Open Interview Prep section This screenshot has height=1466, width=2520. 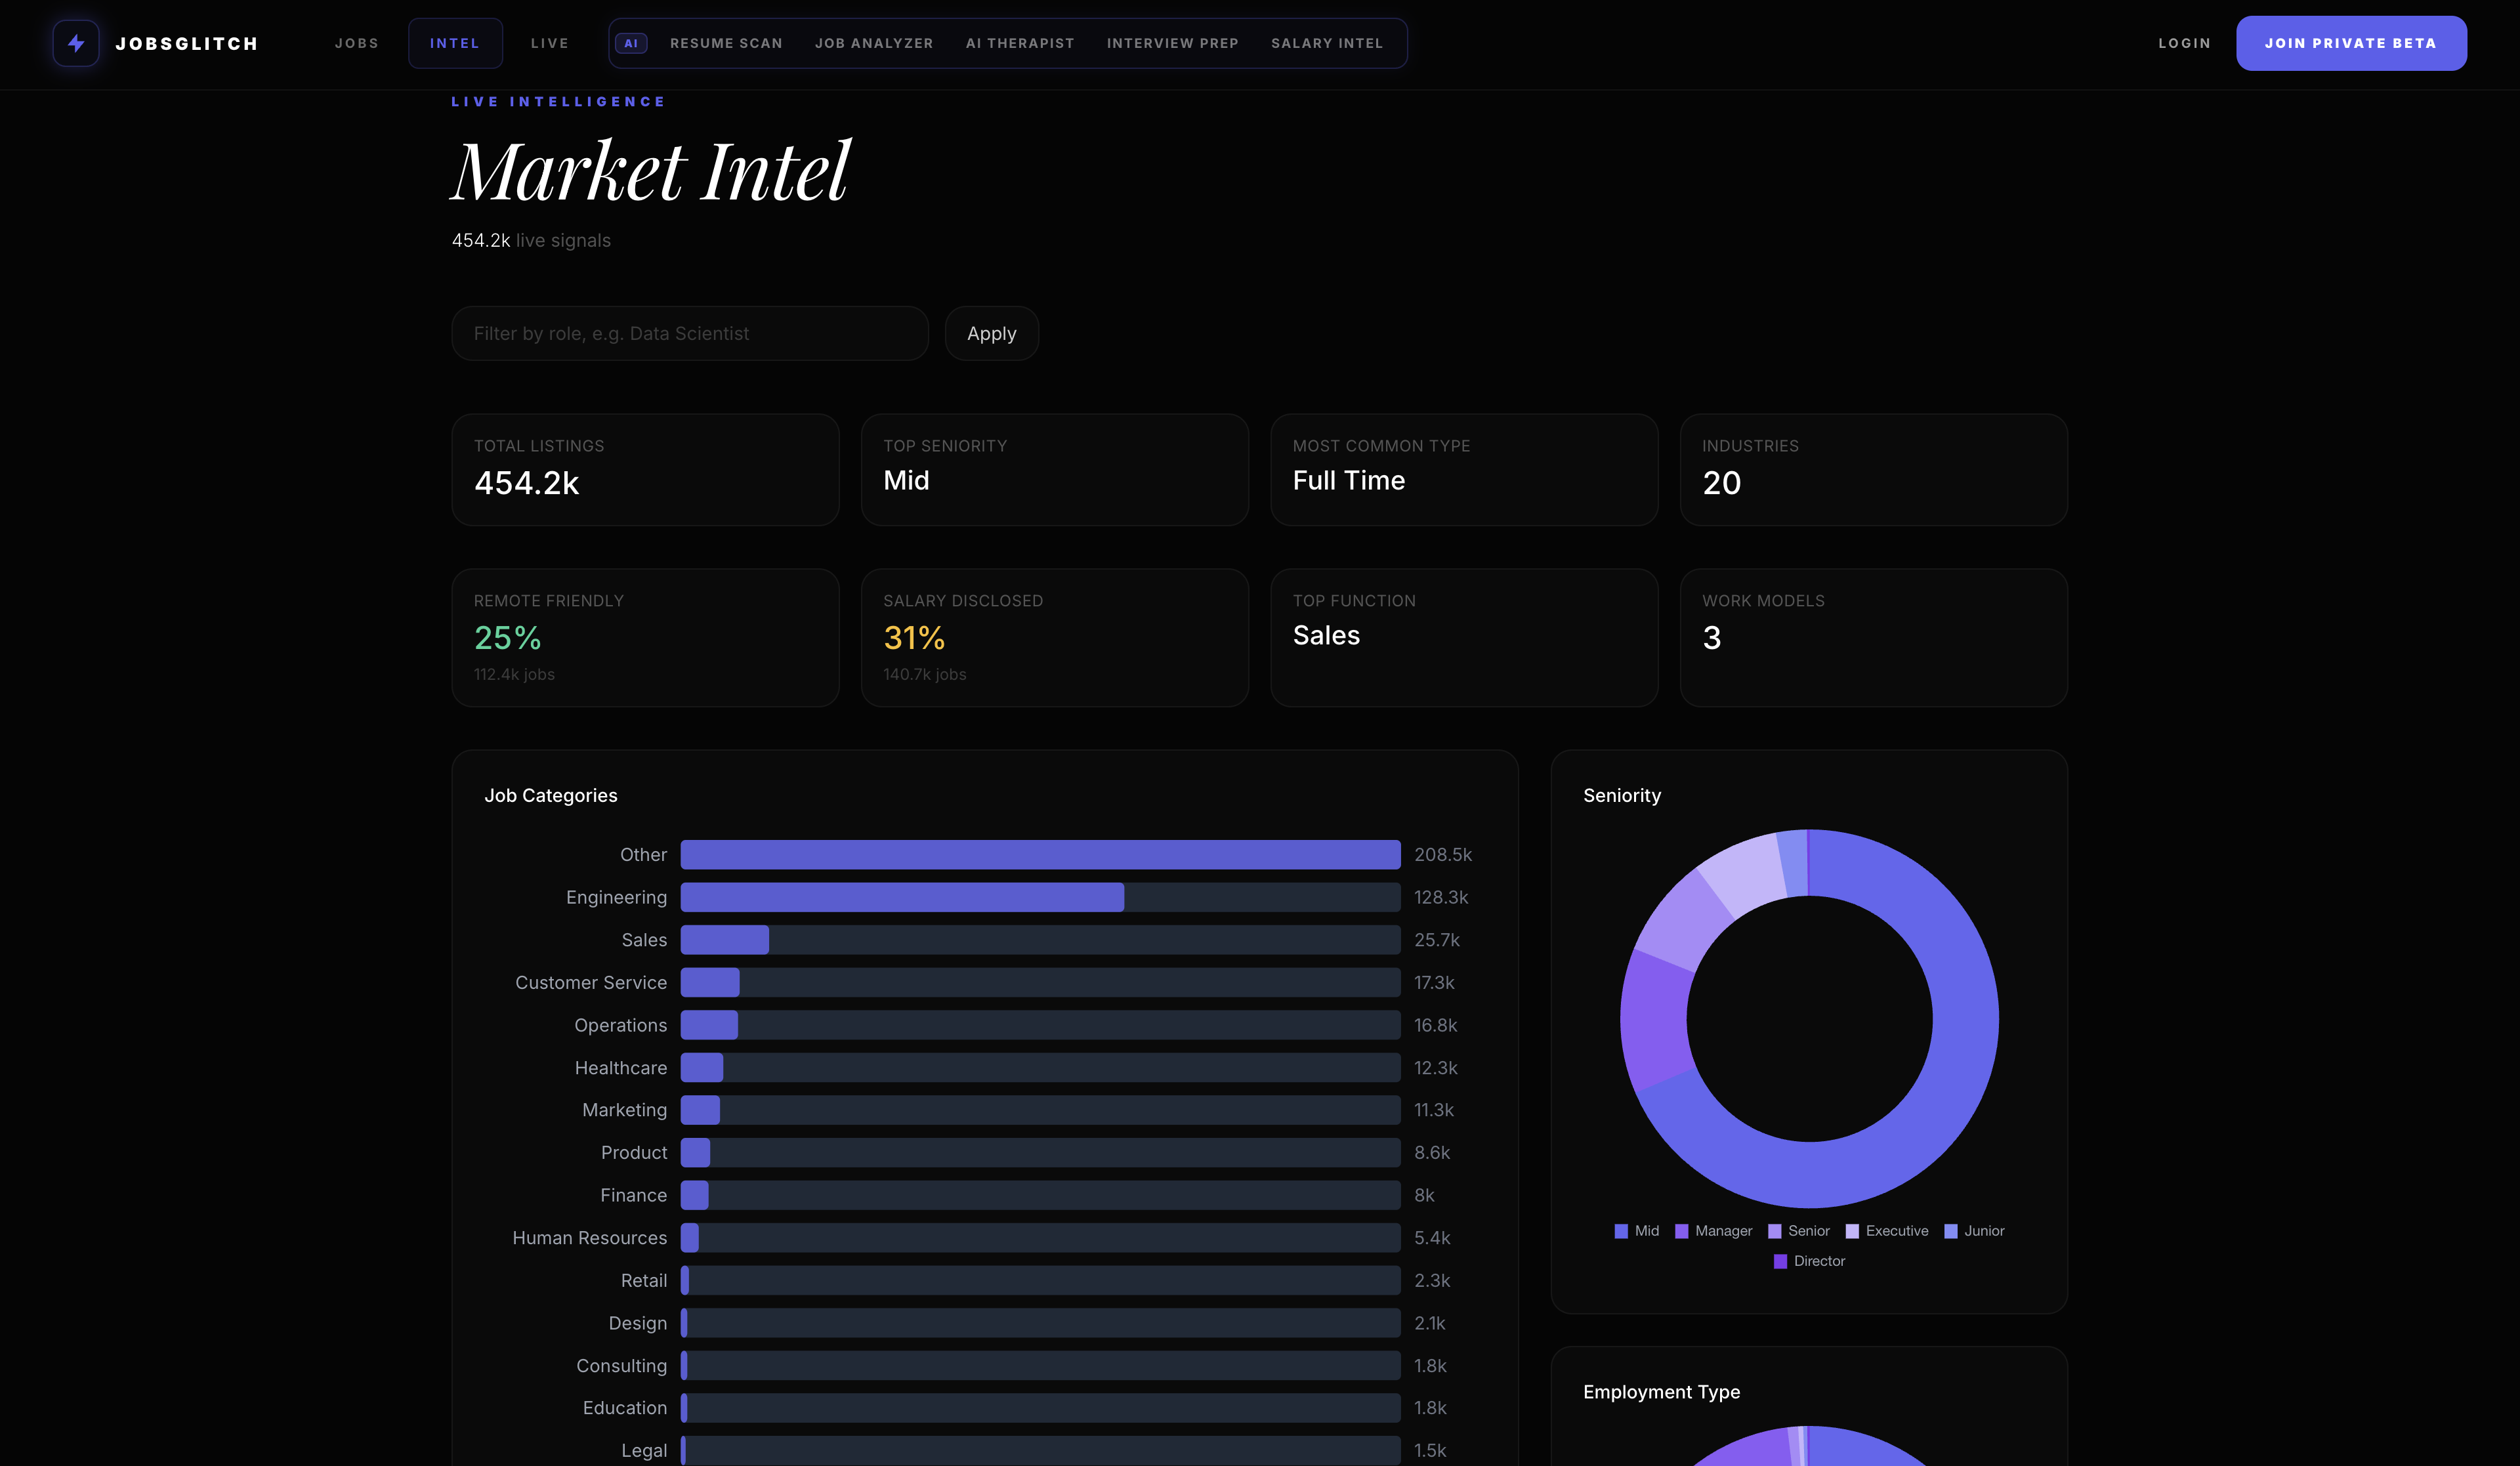tap(1172, 43)
